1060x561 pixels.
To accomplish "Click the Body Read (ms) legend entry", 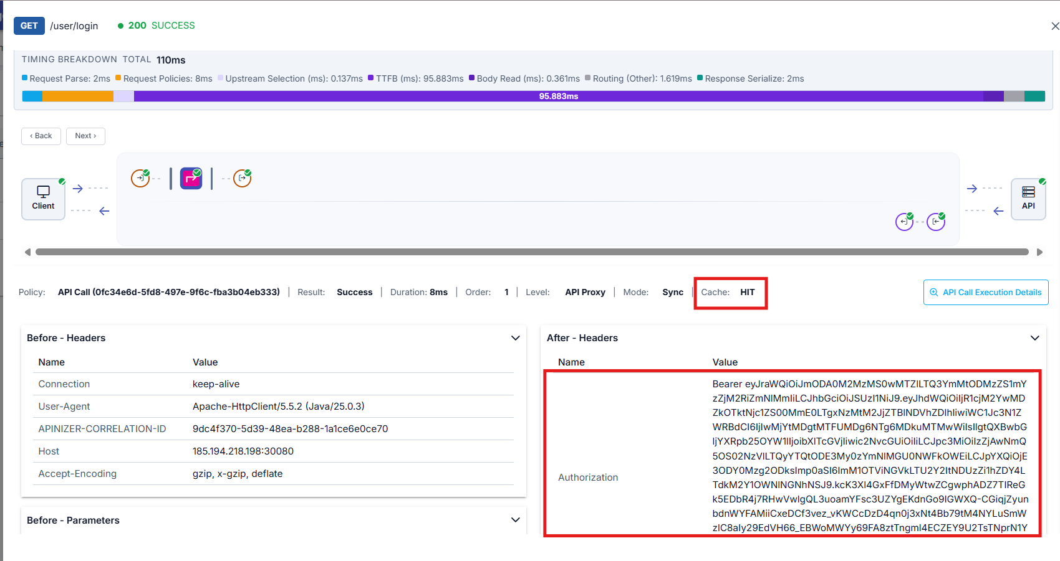I will click(524, 78).
